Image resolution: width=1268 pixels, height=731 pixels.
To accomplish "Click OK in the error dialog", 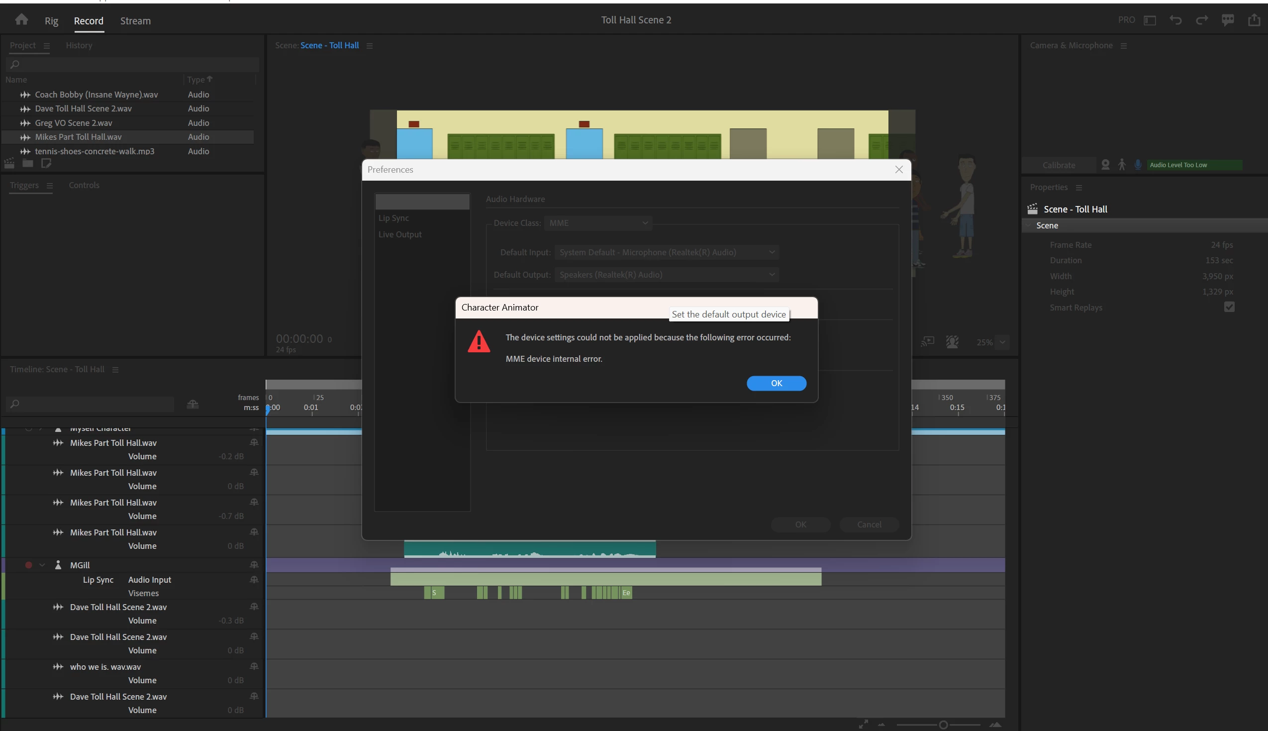I will [x=776, y=383].
